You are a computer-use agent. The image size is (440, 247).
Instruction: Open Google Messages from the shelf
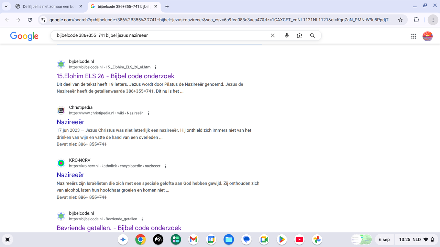(x=246, y=239)
